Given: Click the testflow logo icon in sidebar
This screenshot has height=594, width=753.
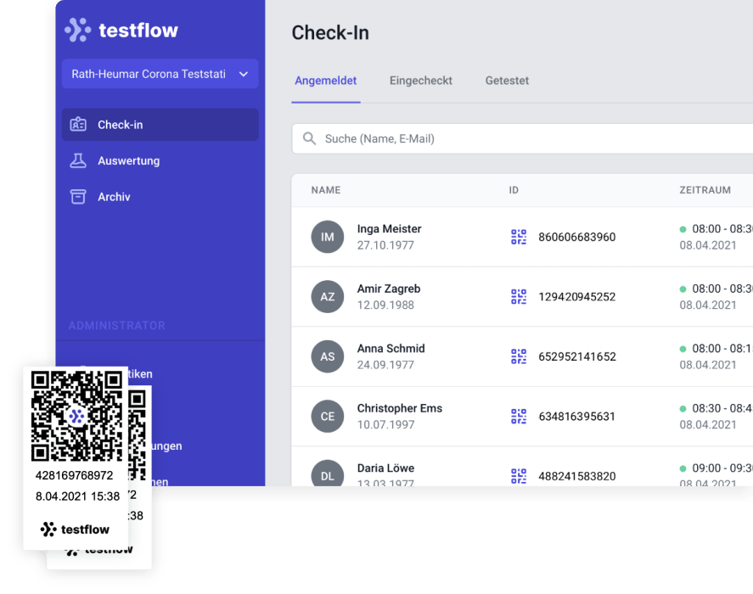Looking at the screenshot, I should [77, 31].
